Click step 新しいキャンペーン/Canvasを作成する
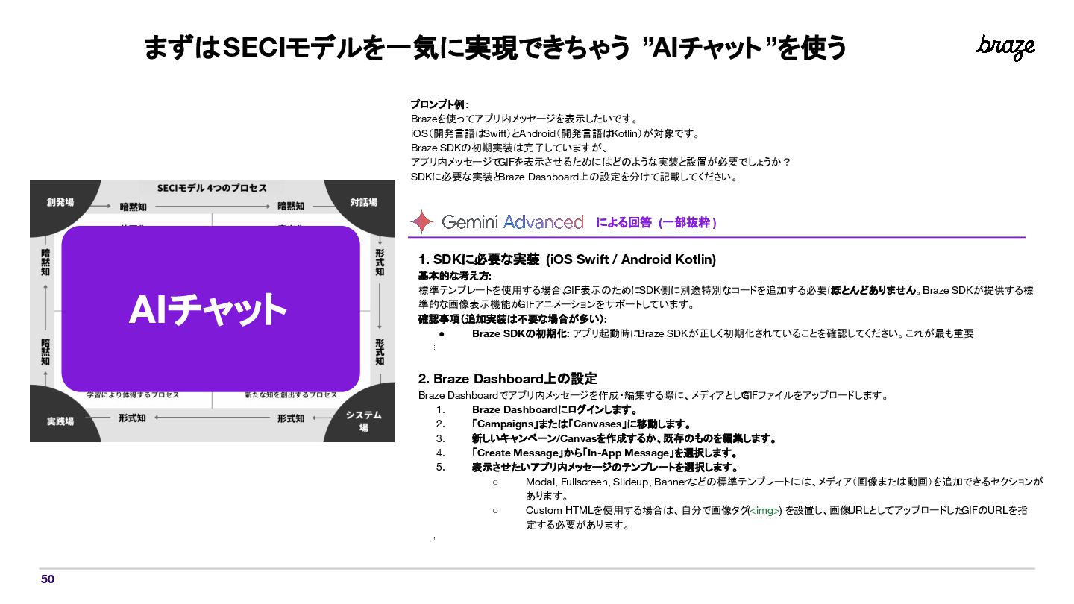The width and height of the screenshot is (1074, 604). tap(624, 438)
